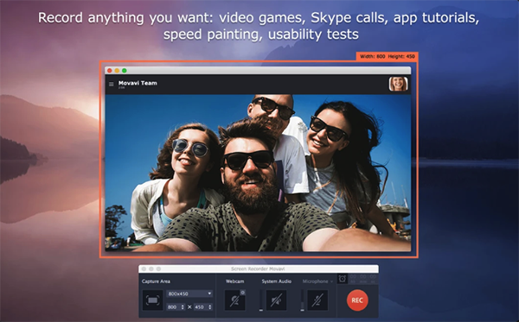Select the capture area frame icon
The height and width of the screenshot is (322, 519).
pyautogui.click(x=152, y=300)
